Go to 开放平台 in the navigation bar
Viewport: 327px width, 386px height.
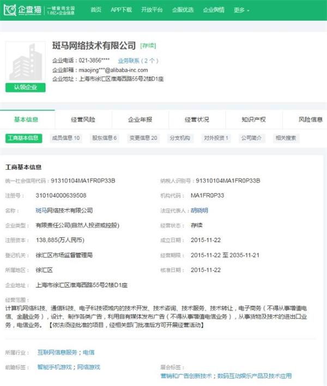pos(152,10)
